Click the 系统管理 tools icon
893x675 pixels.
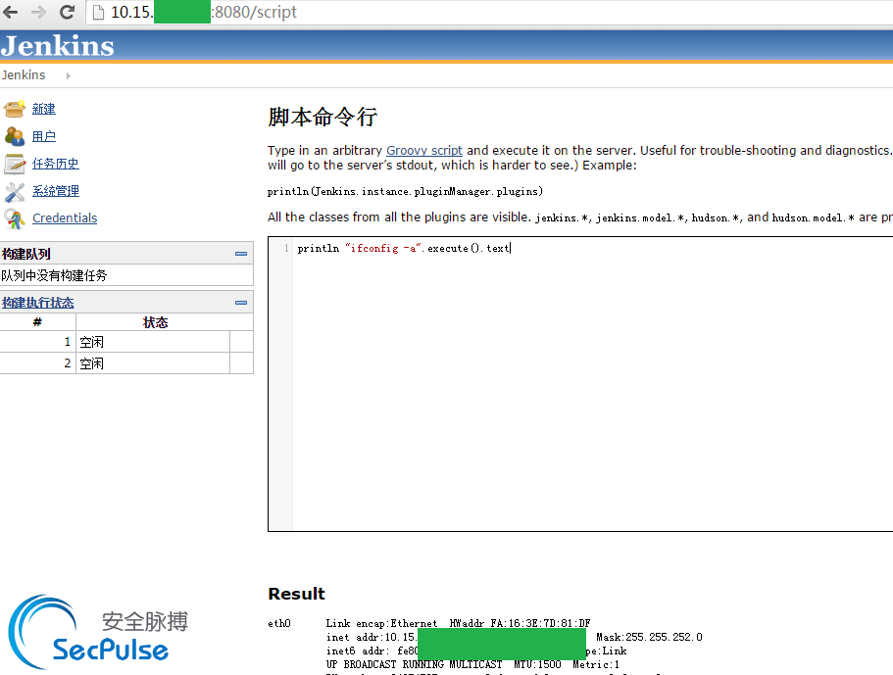click(15, 192)
